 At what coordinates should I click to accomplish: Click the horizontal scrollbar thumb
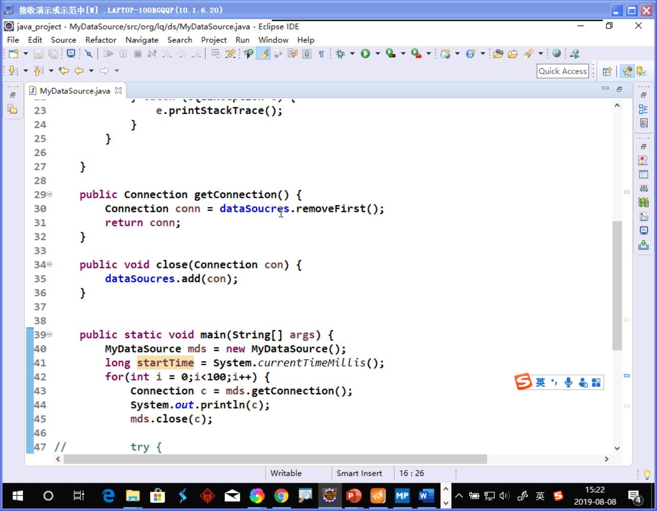coord(275,459)
